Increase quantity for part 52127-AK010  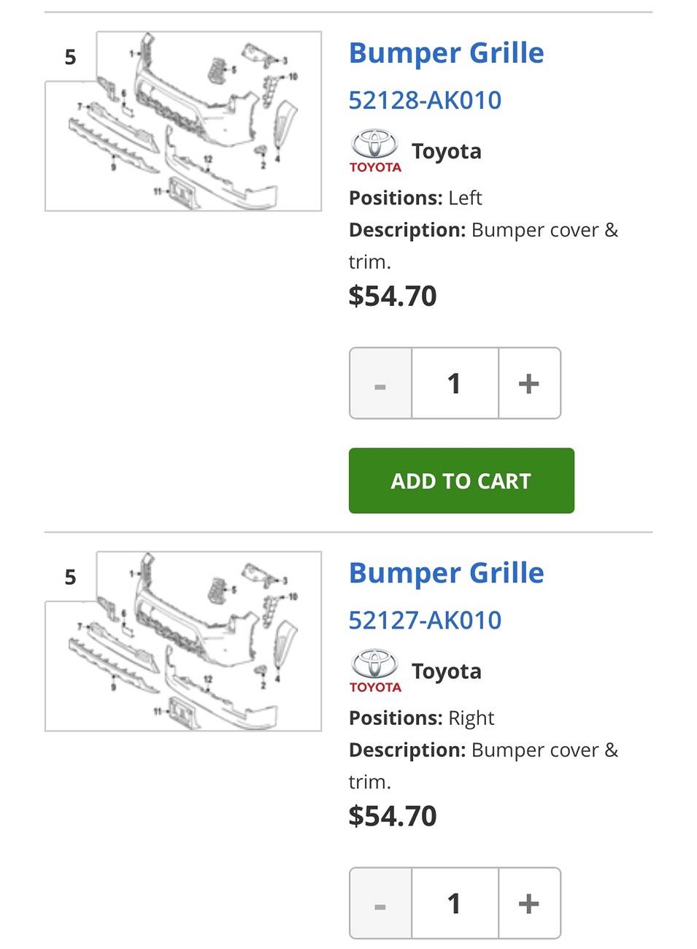click(x=529, y=903)
